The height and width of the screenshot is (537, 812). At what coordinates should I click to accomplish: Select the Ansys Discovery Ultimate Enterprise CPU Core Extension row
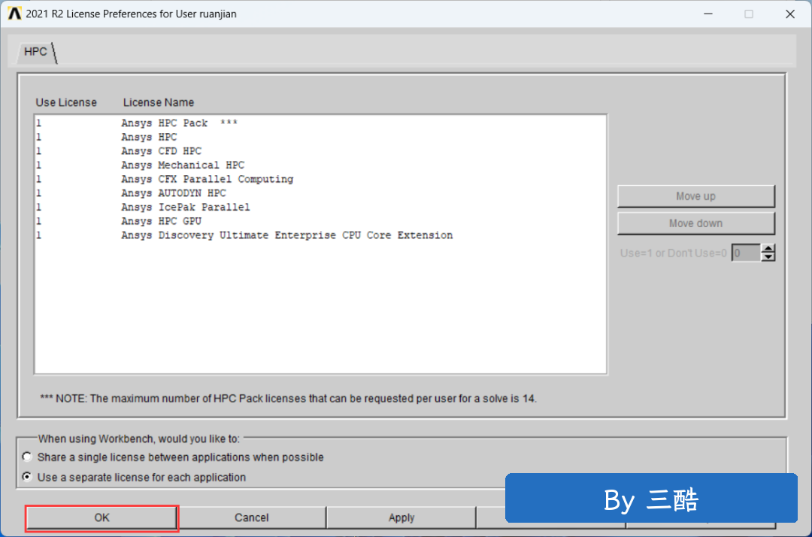[x=320, y=235]
